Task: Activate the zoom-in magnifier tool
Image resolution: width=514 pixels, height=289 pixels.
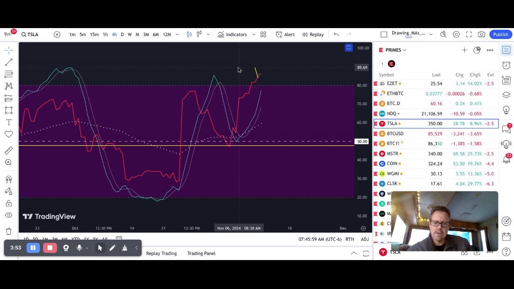Action: coord(9,163)
